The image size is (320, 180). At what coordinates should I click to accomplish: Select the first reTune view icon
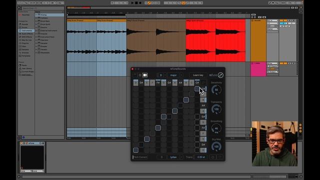[135, 75]
